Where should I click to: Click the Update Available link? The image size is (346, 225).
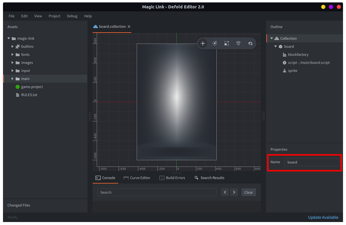(323, 217)
